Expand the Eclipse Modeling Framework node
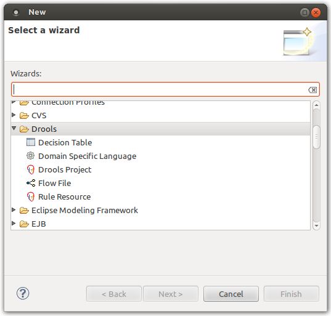 (14, 209)
